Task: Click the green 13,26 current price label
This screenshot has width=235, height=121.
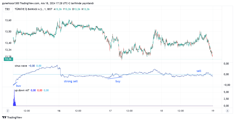Action: coord(8,59)
